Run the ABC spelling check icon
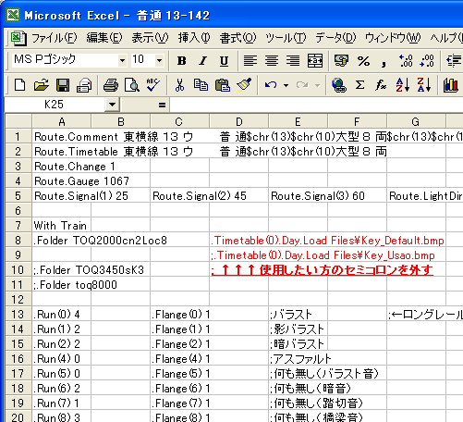The width and height of the screenshot is (463, 422). (152, 85)
